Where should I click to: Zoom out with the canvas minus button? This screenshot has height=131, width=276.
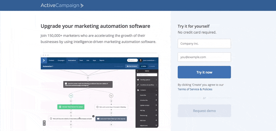click(44, 124)
